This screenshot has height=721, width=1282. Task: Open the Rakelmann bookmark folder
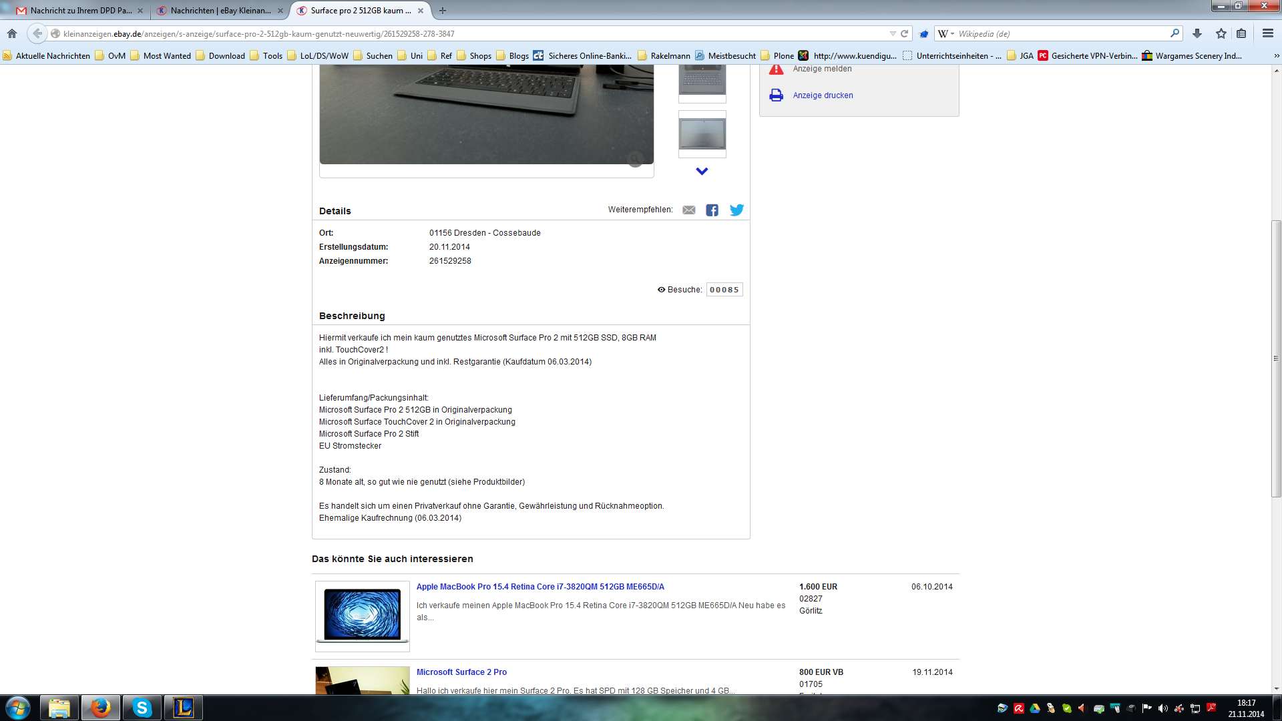[664, 56]
